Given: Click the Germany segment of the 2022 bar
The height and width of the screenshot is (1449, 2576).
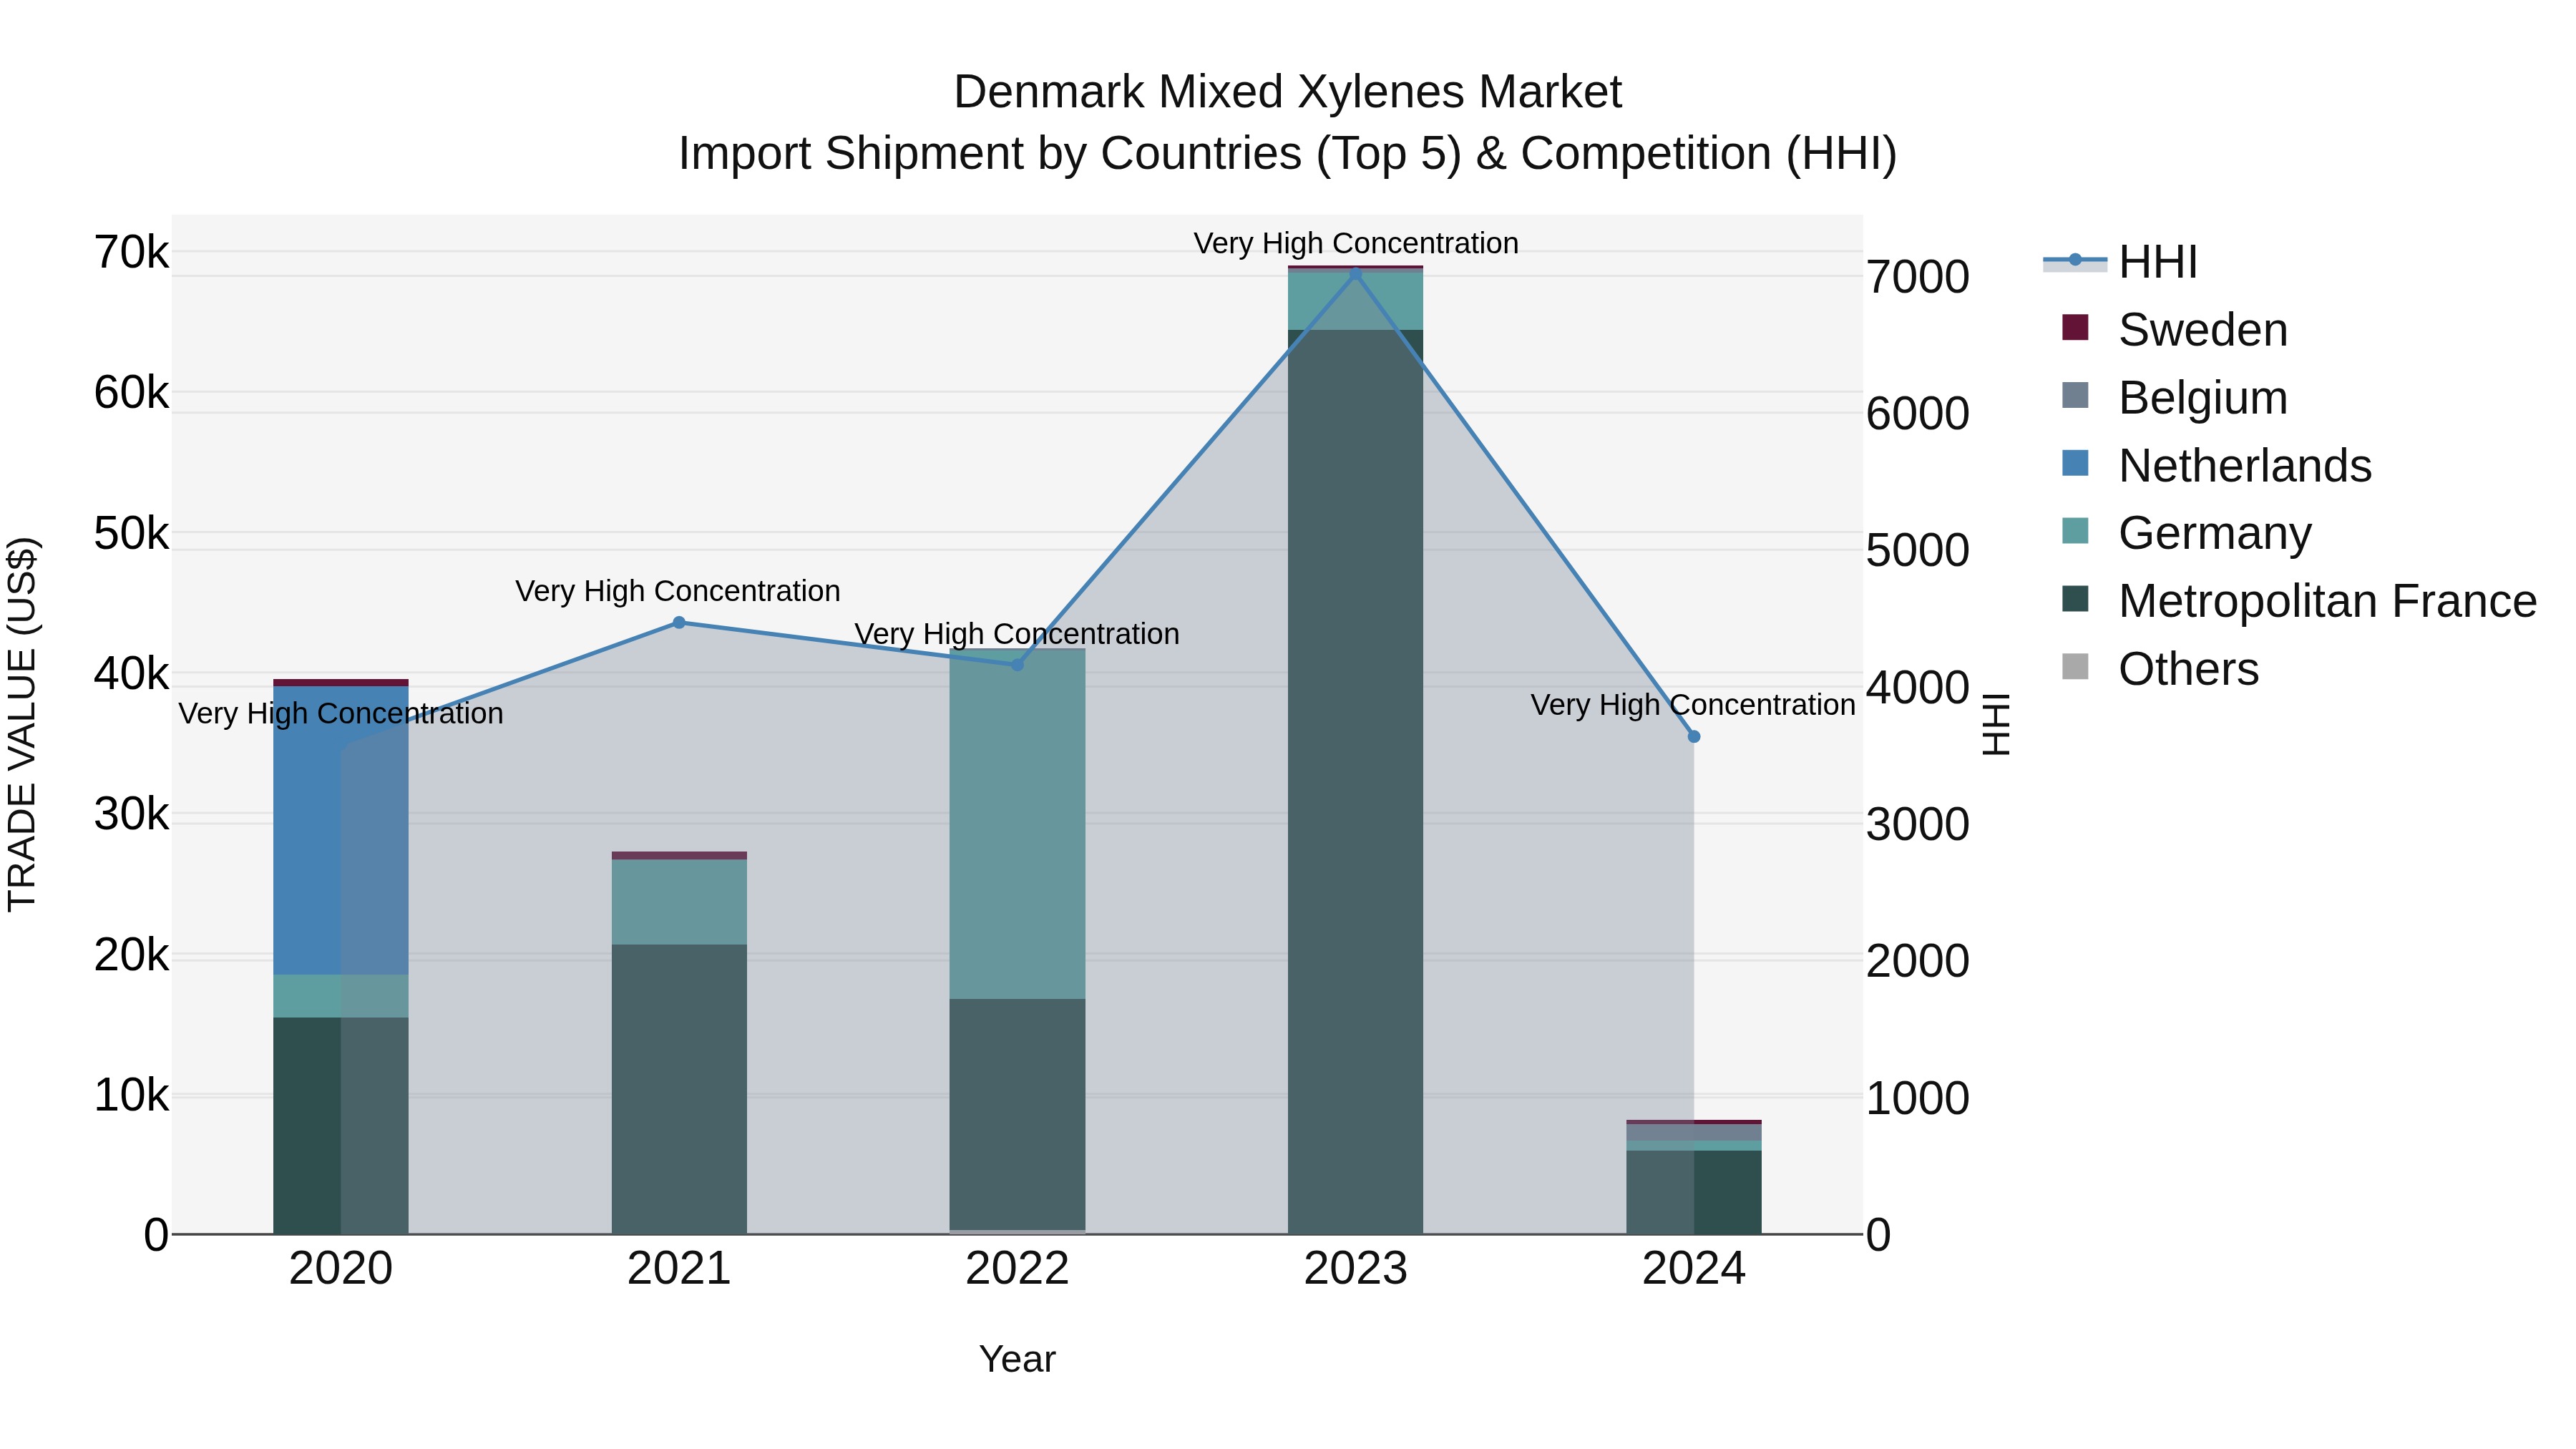Looking at the screenshot, I should 1018,824.
